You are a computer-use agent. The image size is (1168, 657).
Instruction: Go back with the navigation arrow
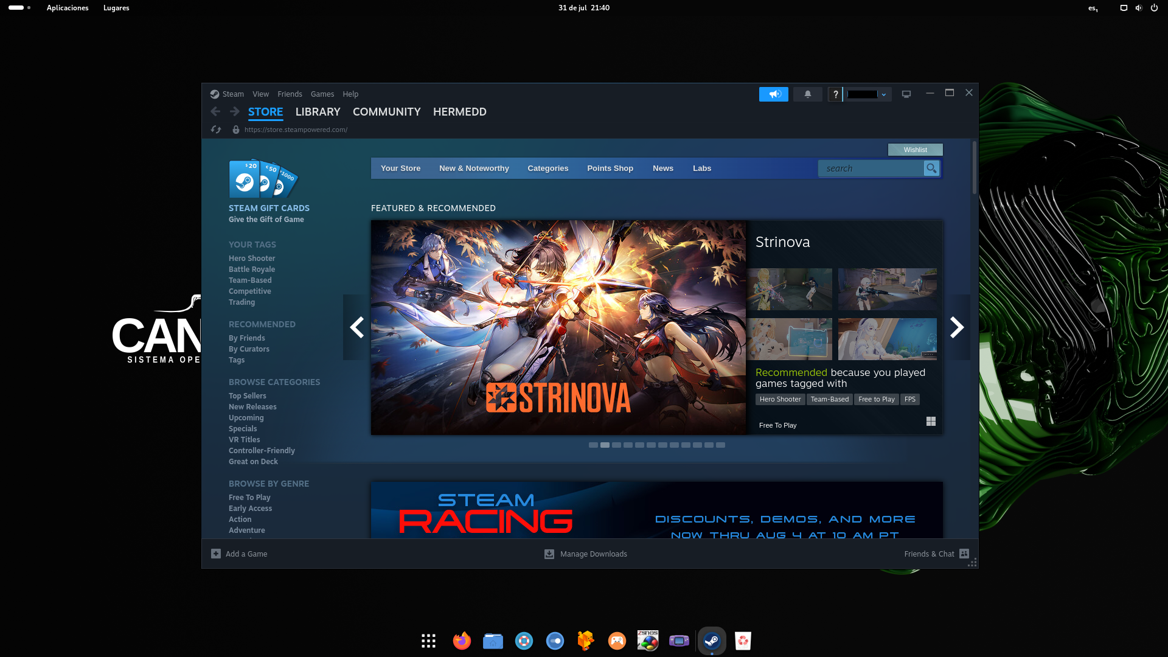[215, 111]
